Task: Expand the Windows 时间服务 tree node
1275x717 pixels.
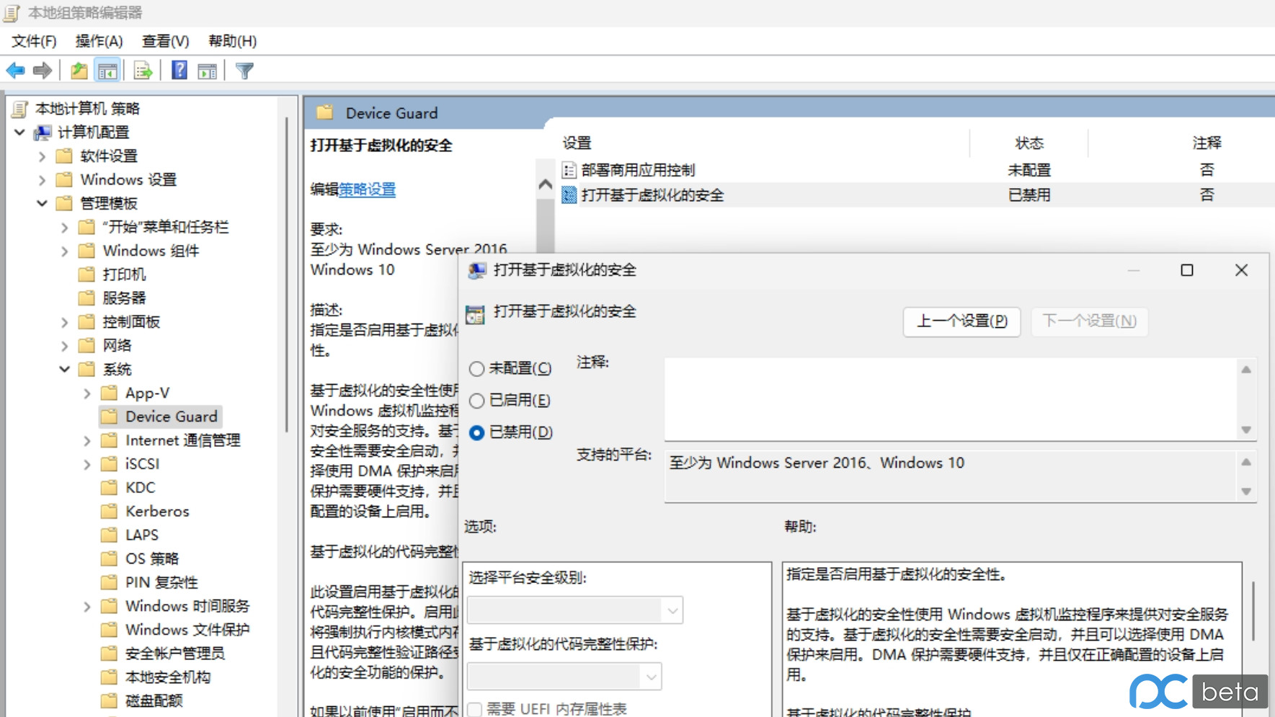Action: coord(86,607)
